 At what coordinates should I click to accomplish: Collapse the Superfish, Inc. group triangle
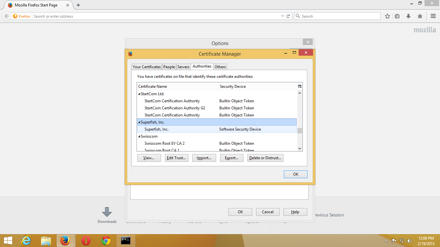(139, 122)
